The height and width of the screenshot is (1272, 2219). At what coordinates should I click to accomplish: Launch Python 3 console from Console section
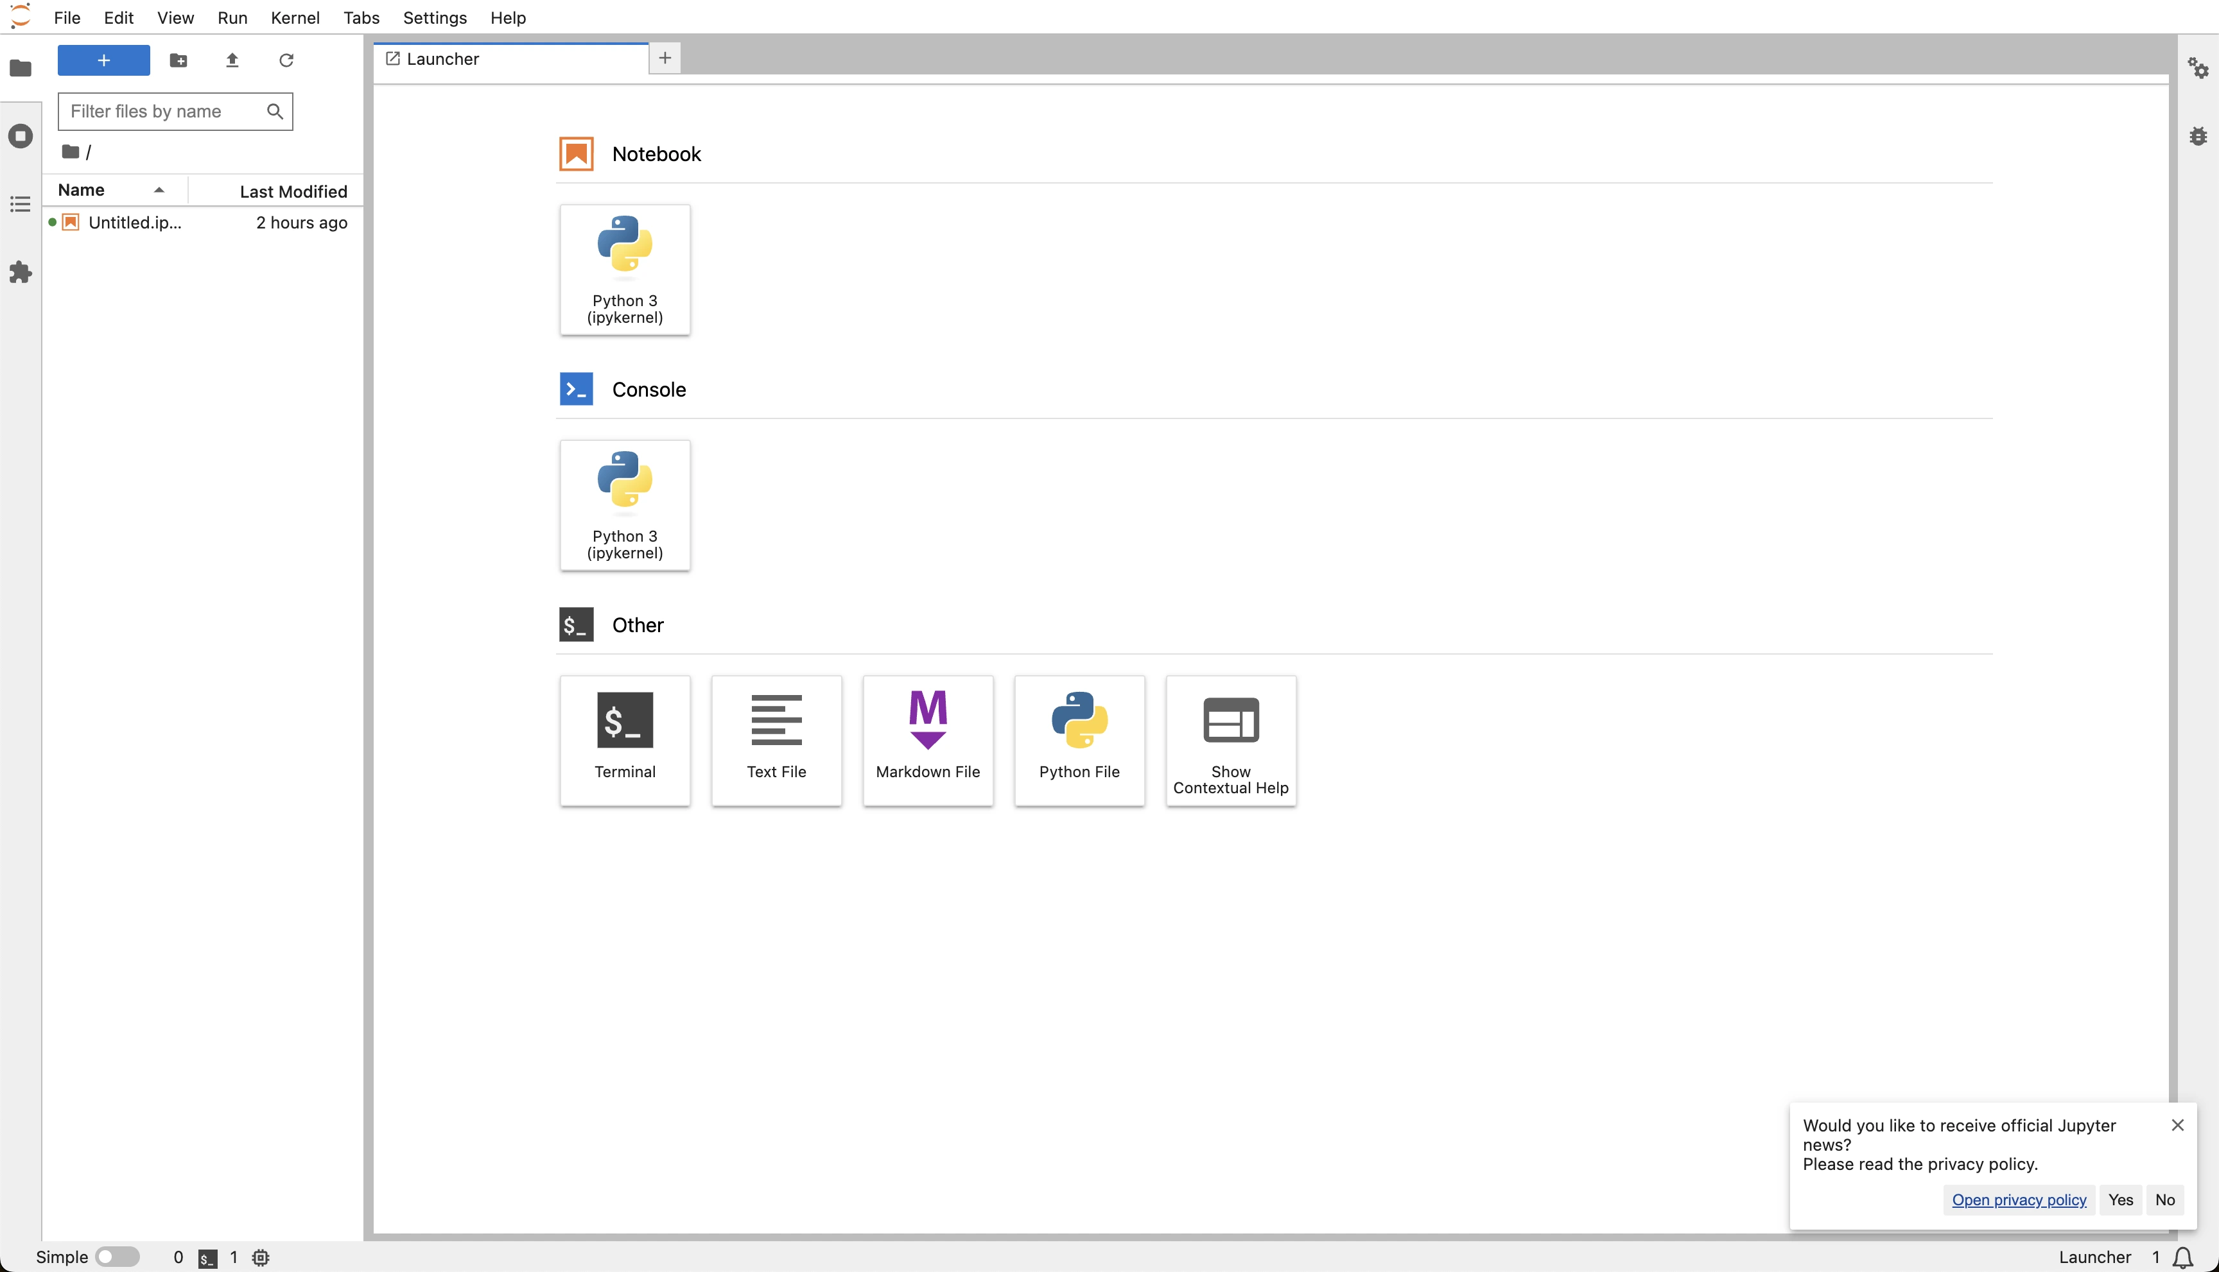(625, 505)
